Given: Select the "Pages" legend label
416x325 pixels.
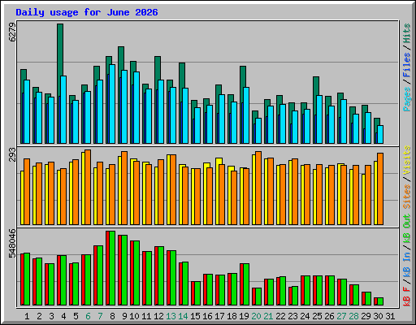Looking at the screenshot, I should (407, 99).
